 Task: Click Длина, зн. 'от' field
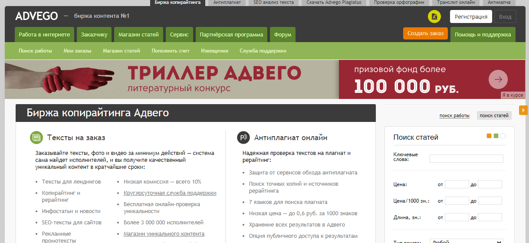point(457,217)
